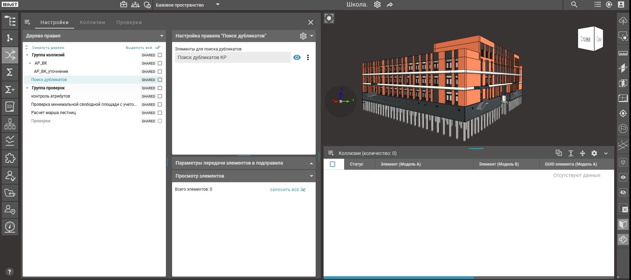Open the search magnifier in top bar
This screenshot has height=280, width=631.
pyautogui.click(x=574, y=5)
